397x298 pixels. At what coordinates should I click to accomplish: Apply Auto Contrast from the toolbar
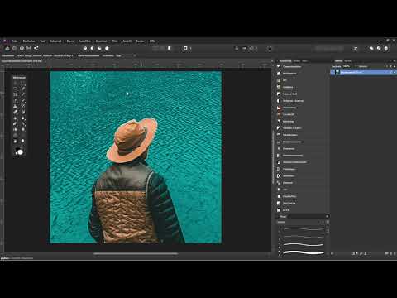(x=93, y=48)
